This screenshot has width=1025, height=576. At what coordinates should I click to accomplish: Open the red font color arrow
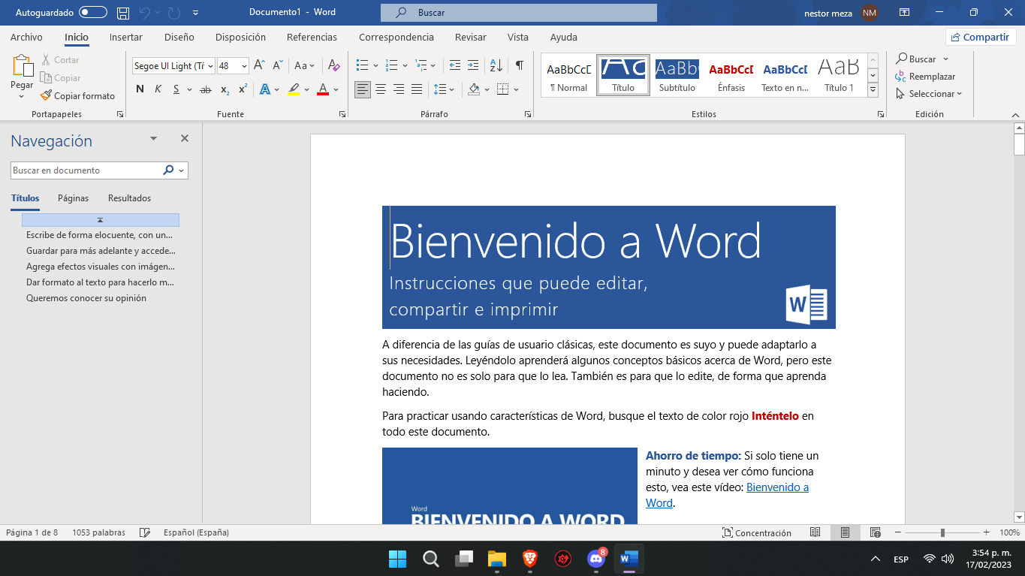click(x=336, y=89)
